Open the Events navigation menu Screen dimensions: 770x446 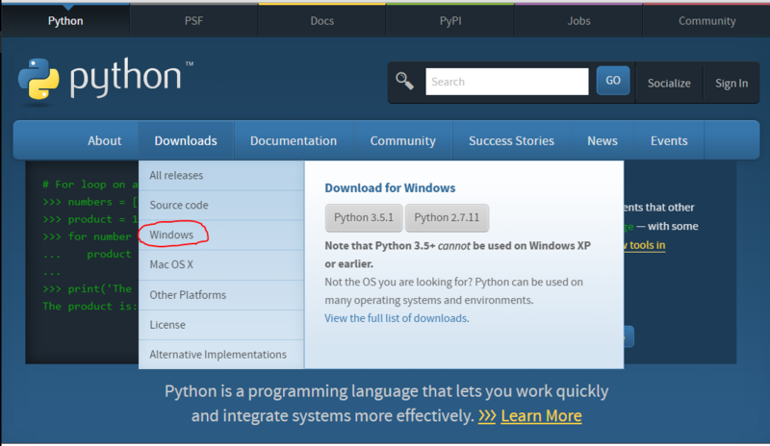669,140
